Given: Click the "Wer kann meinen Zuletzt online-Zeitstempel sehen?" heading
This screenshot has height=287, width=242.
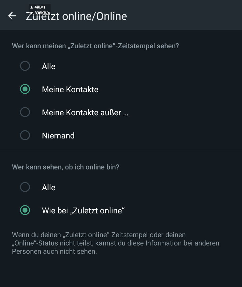Looking at the screenshot, I should coord(95,46).
